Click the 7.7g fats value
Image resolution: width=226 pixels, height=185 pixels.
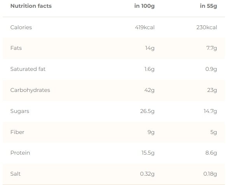[x=212, y=48]
